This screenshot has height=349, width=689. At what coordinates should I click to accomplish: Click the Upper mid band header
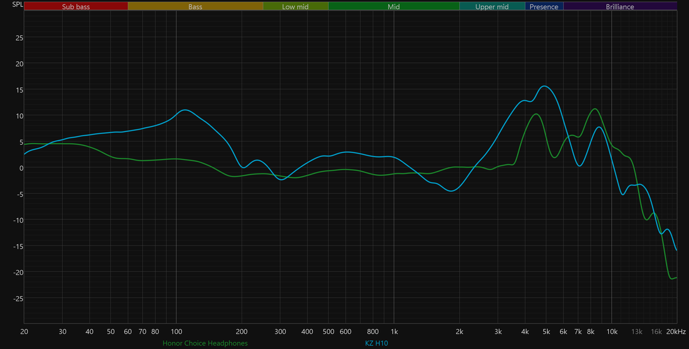492,6
